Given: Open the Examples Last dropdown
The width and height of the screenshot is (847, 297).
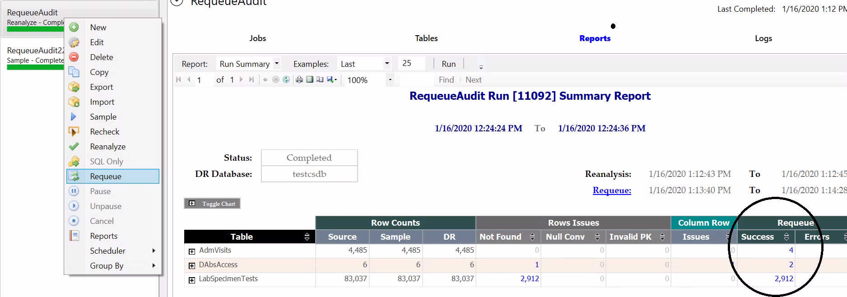Looking at the screenshot, I should pos(387,64).
